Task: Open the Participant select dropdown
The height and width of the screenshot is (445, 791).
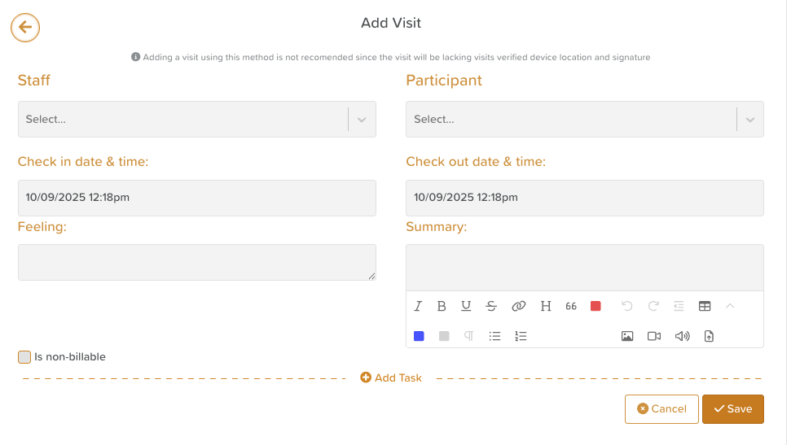Action: click(585, 120)
